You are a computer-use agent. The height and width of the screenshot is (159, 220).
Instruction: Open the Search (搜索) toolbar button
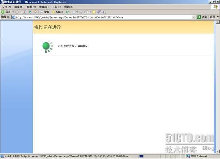pyautogui.click(x=45, y=12)
